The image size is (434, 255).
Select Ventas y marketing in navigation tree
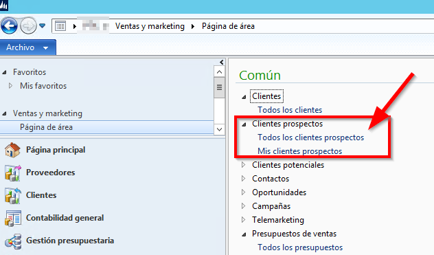[x=47, y=113]
